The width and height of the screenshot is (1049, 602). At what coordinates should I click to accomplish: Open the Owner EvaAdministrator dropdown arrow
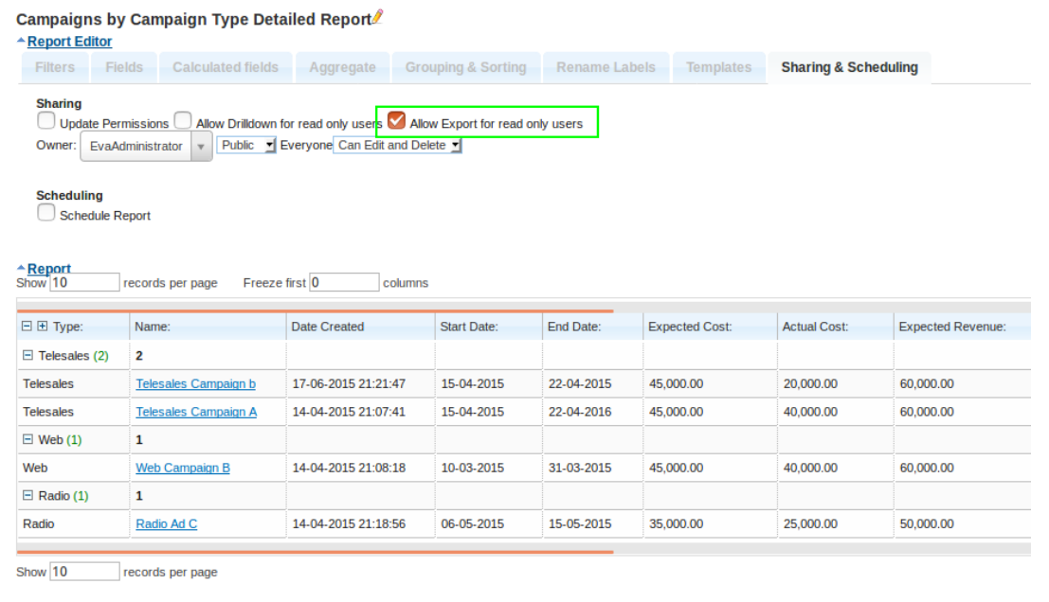201,147
